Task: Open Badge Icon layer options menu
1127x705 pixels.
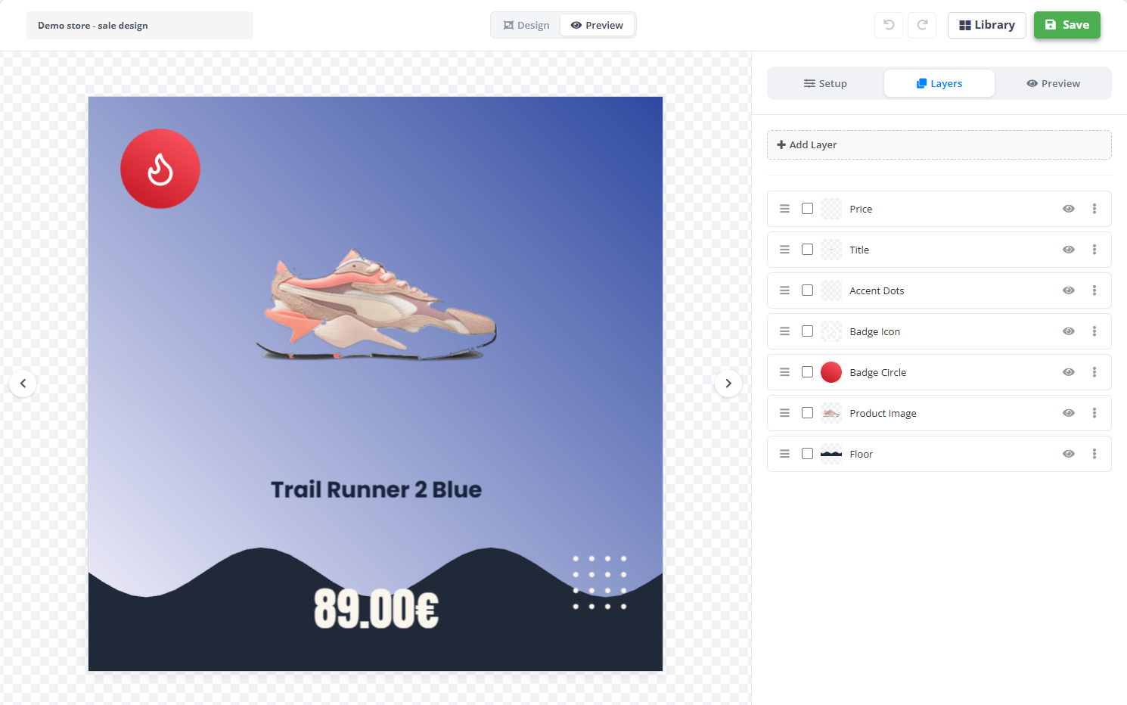Action: tap(1094, 331)
